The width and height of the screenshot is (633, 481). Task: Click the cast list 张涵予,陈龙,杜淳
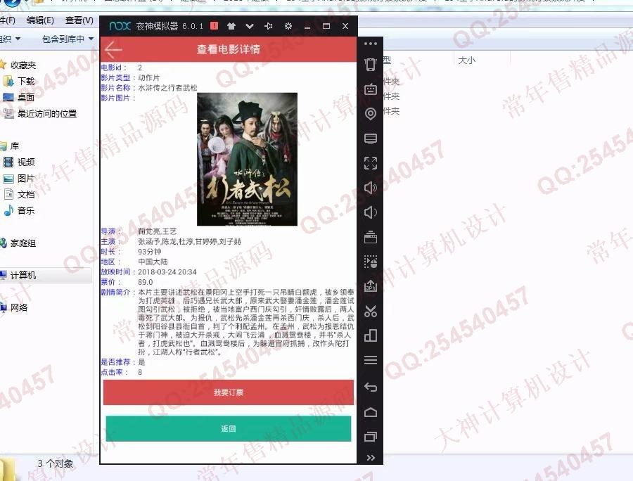click(x=189, y=241)
